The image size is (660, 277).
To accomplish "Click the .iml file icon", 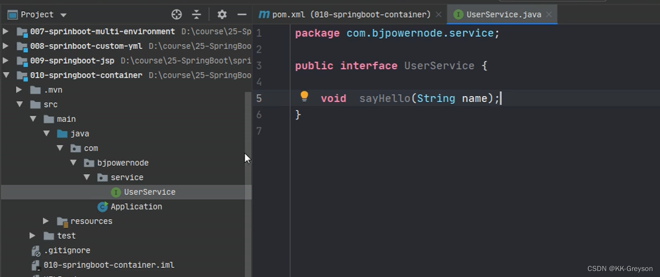I will pos(35,265).
